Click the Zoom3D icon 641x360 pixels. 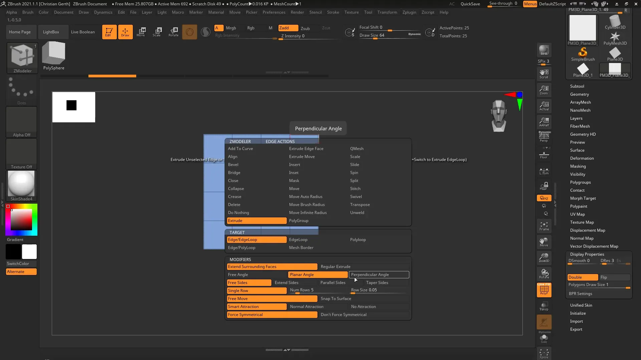544,258
